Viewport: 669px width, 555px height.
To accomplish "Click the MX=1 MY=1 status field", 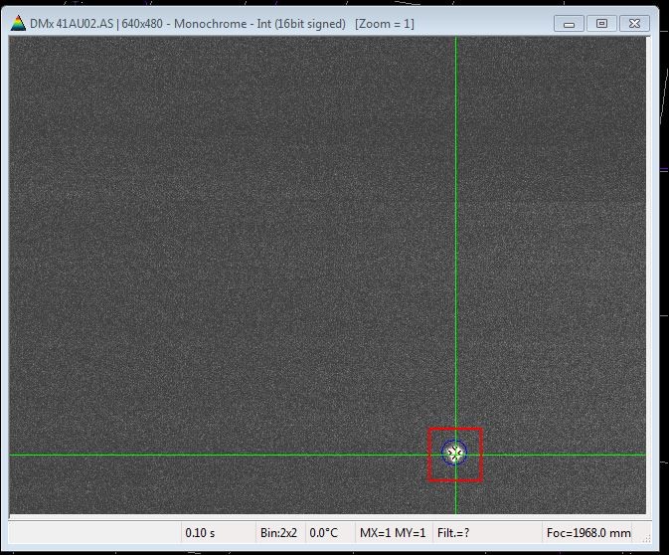I will click(x=392, y=533).
